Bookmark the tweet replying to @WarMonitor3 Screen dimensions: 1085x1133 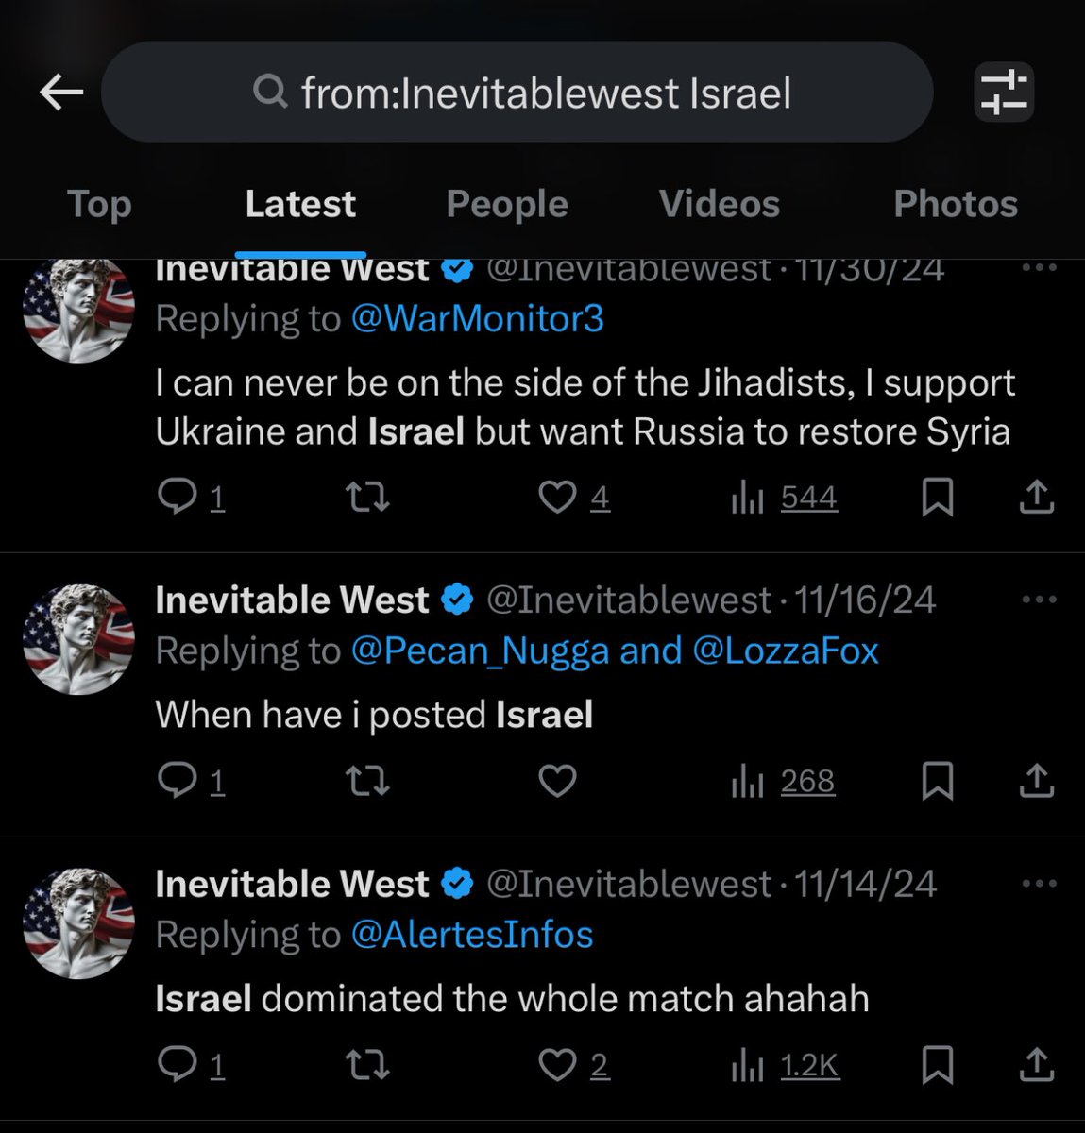tap(937, 497)
